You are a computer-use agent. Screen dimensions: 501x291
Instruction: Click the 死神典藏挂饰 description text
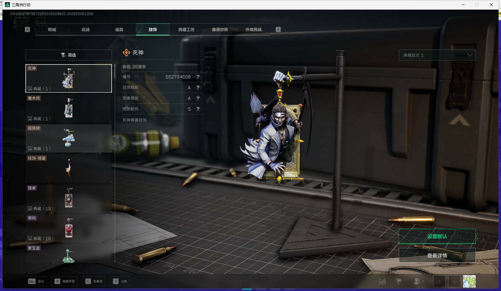(x=135, y=120)
